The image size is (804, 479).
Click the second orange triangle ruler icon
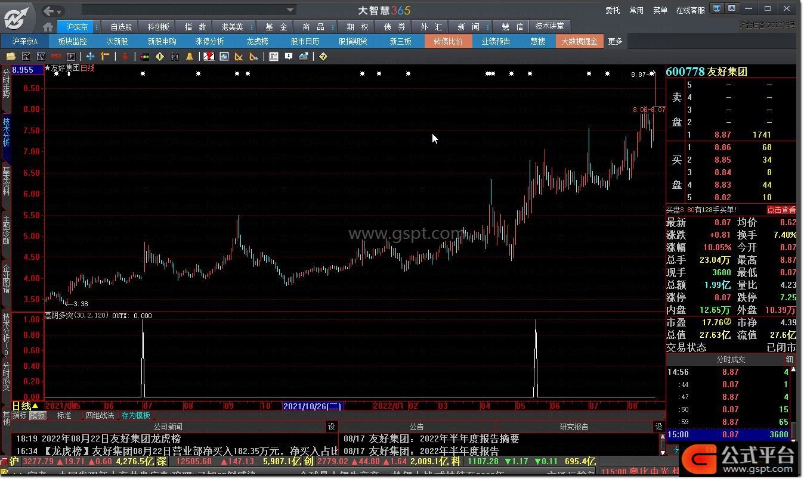coord(254,57)
